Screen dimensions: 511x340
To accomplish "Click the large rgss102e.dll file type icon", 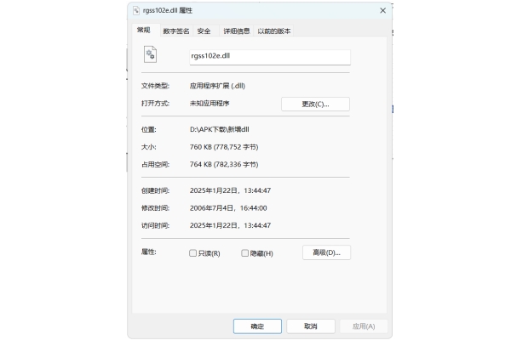I will [151, 54].
